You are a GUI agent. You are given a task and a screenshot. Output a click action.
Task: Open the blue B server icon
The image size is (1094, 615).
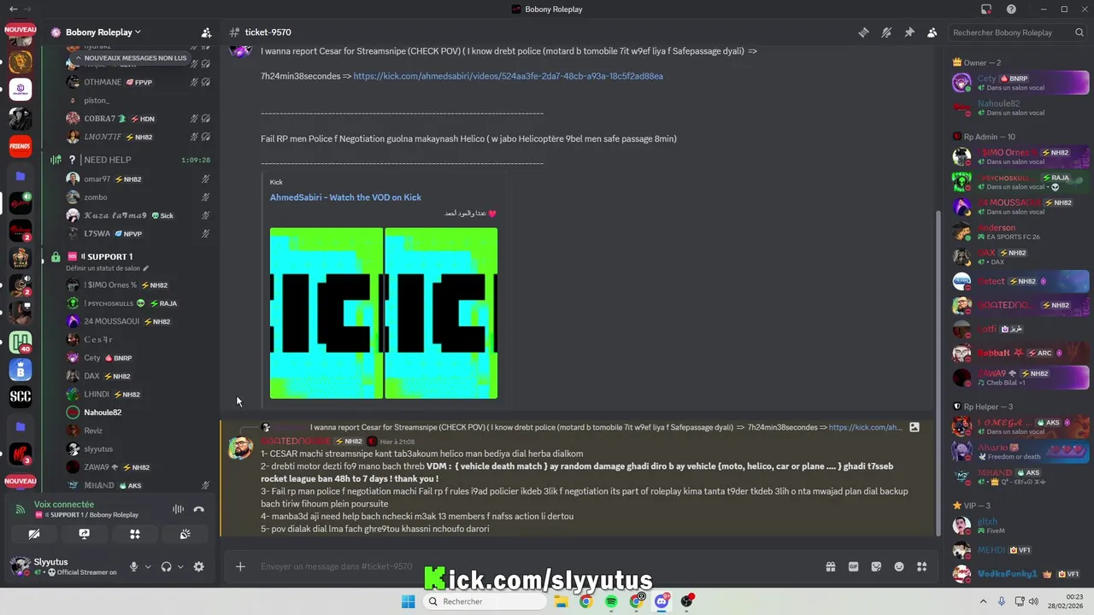(x=21, y=369)
